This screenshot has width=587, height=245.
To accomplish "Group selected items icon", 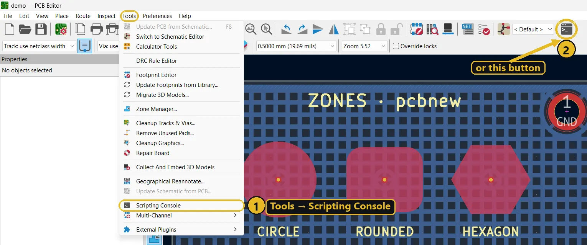I will (349, 29).
